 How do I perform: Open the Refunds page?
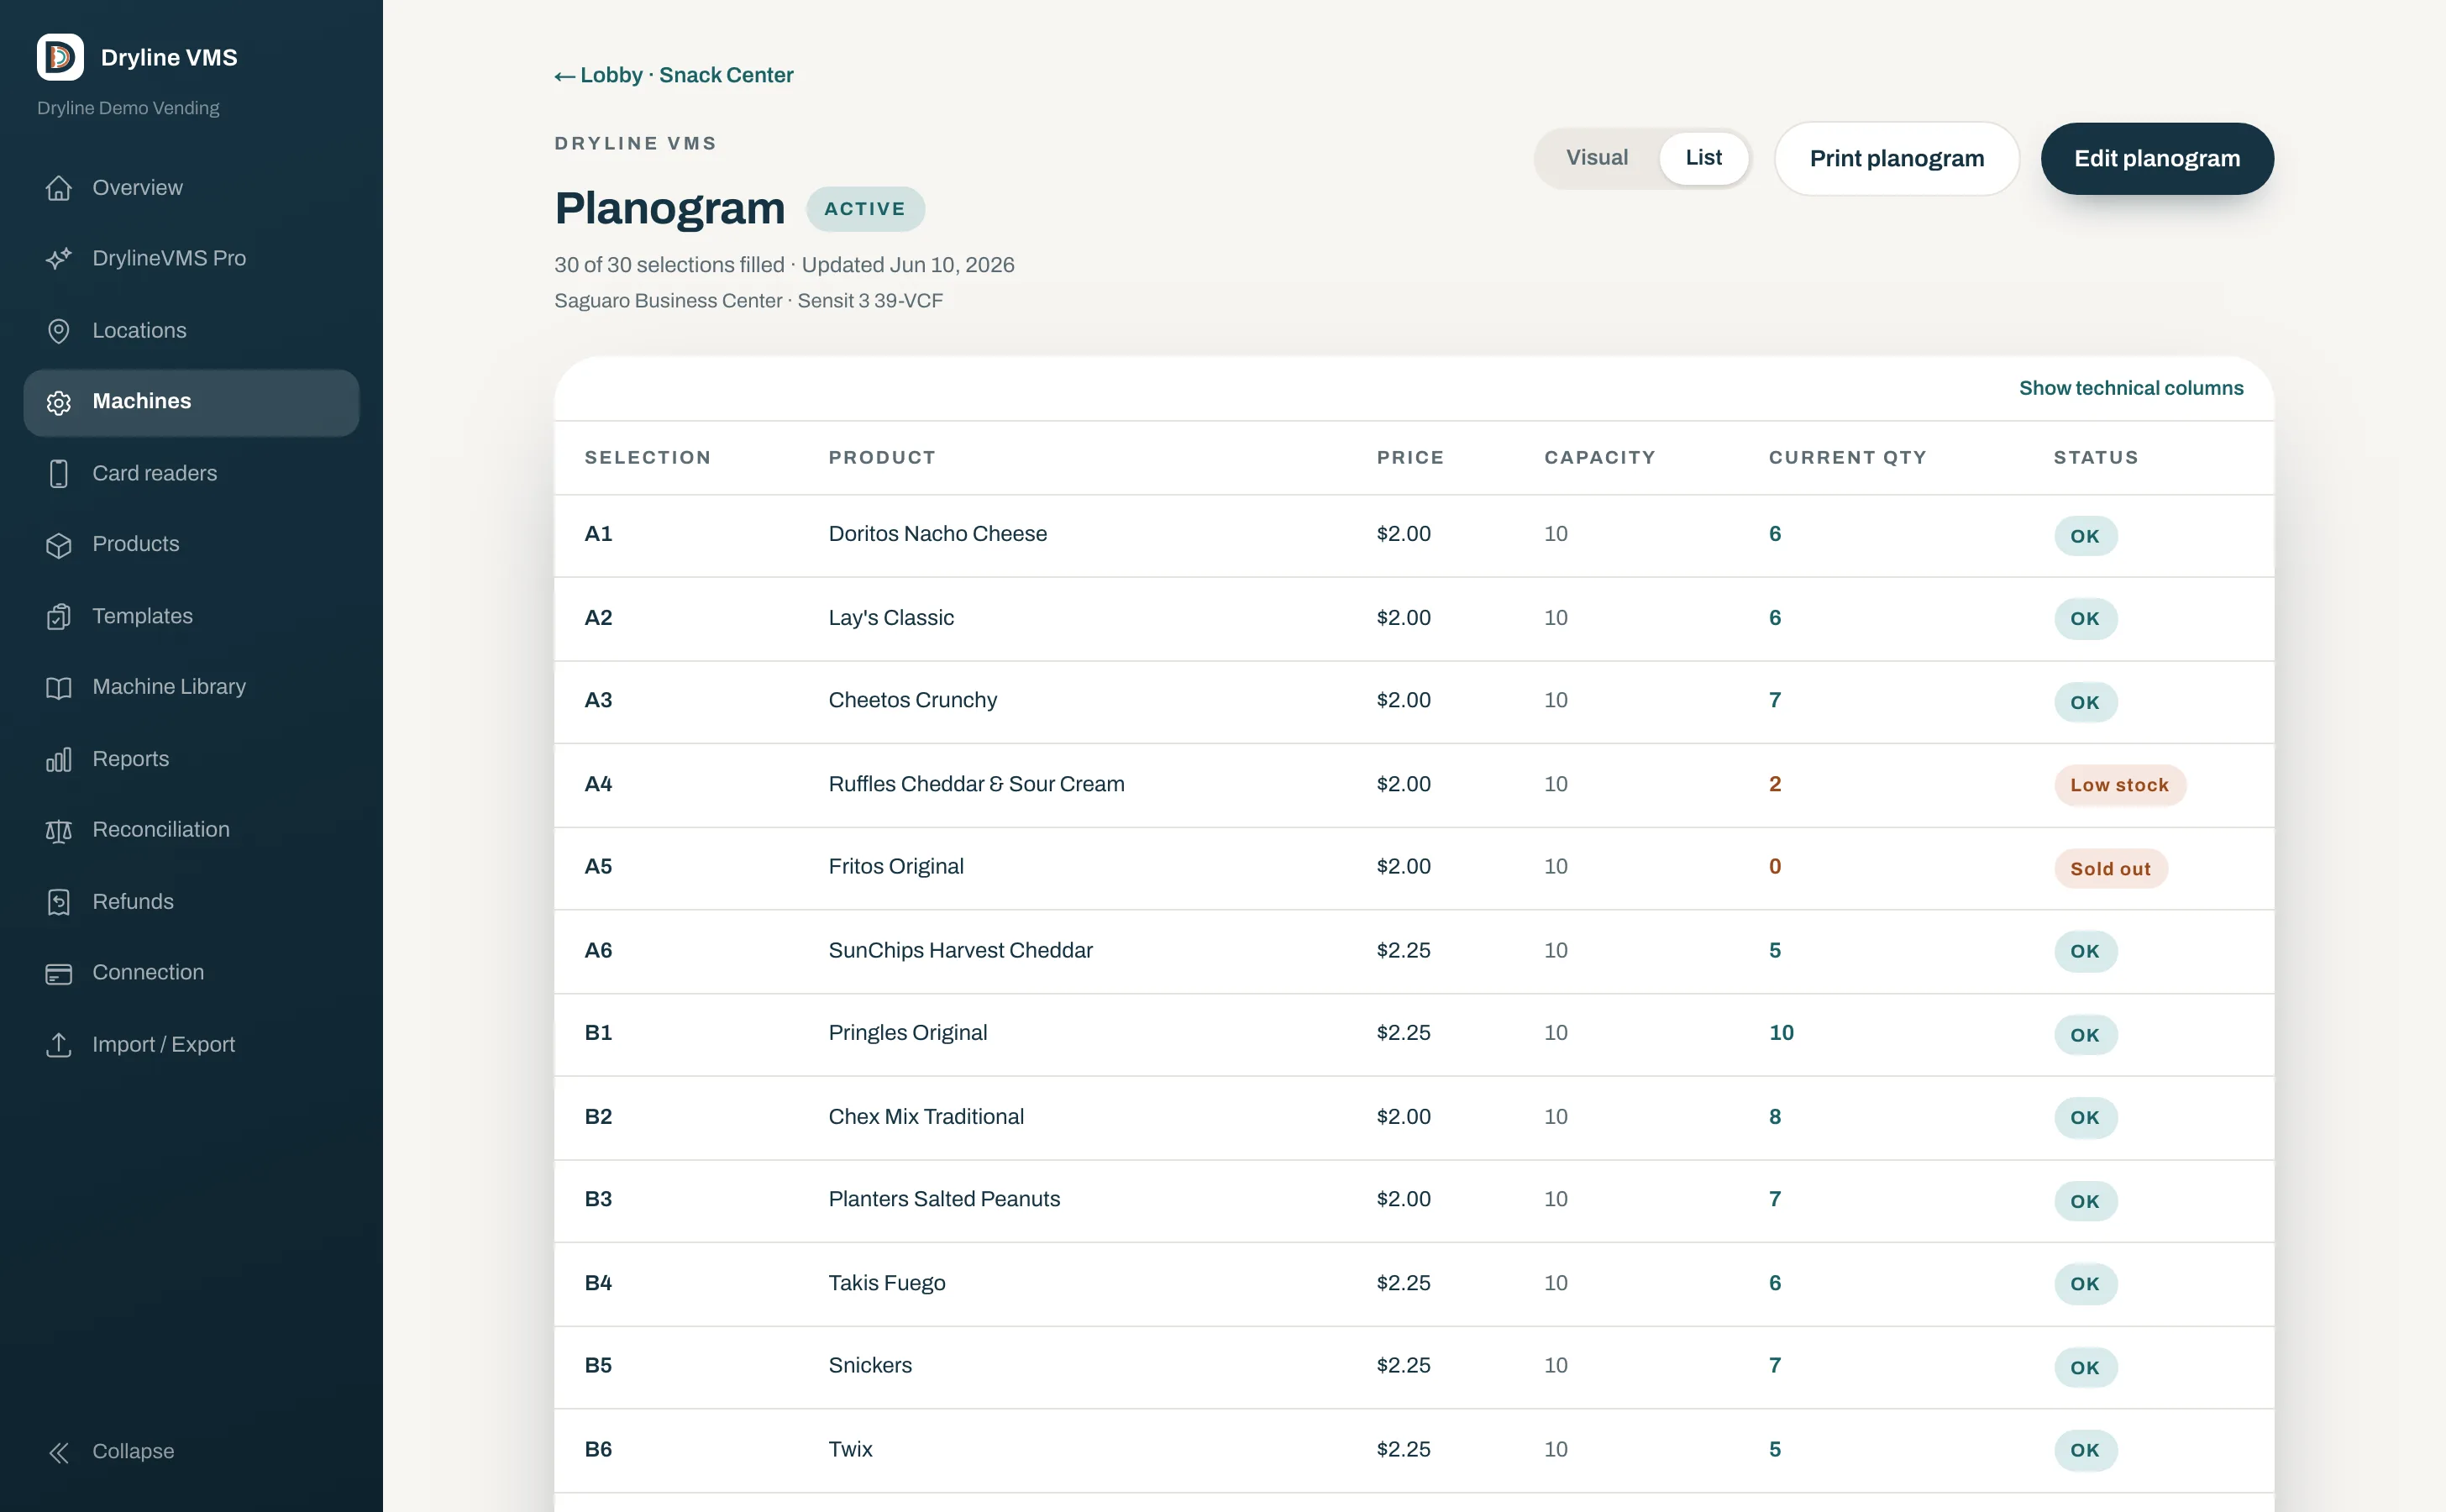tap(191, 902)
